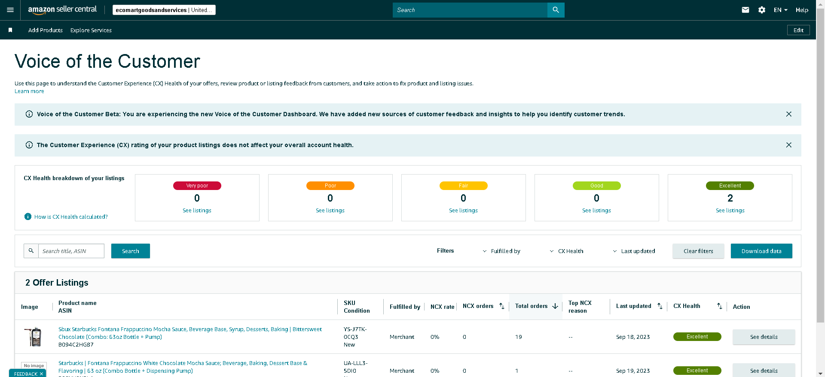Focus the top Search input field
The height and width of the screenshot is (377, 825).
(x=470, y=10)
